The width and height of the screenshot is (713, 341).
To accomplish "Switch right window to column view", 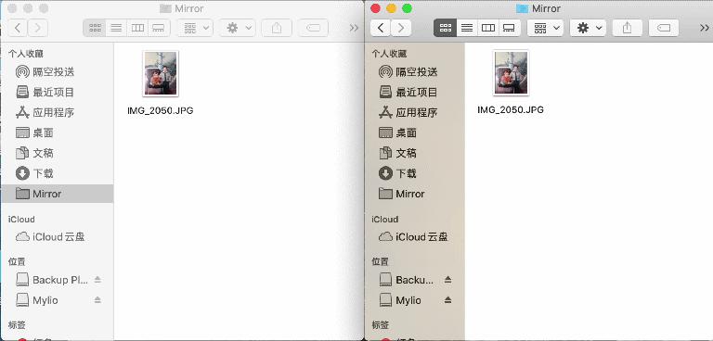I will point(488,28).
